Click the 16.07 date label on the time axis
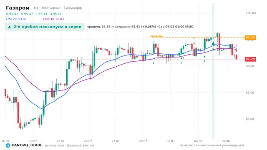 5,141
